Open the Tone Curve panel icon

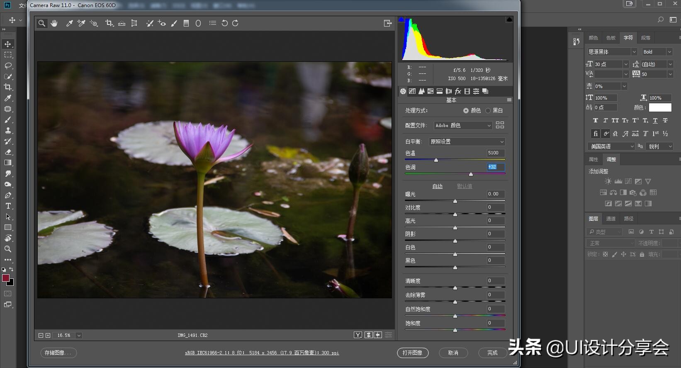(x=412, y=91)
